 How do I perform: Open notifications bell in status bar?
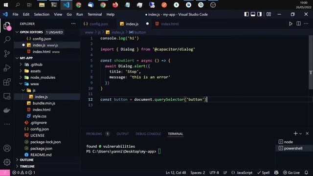click(x=307, y=173)
